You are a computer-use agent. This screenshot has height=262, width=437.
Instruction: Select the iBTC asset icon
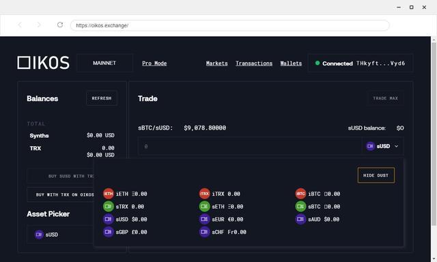click(x=300, y=194)
